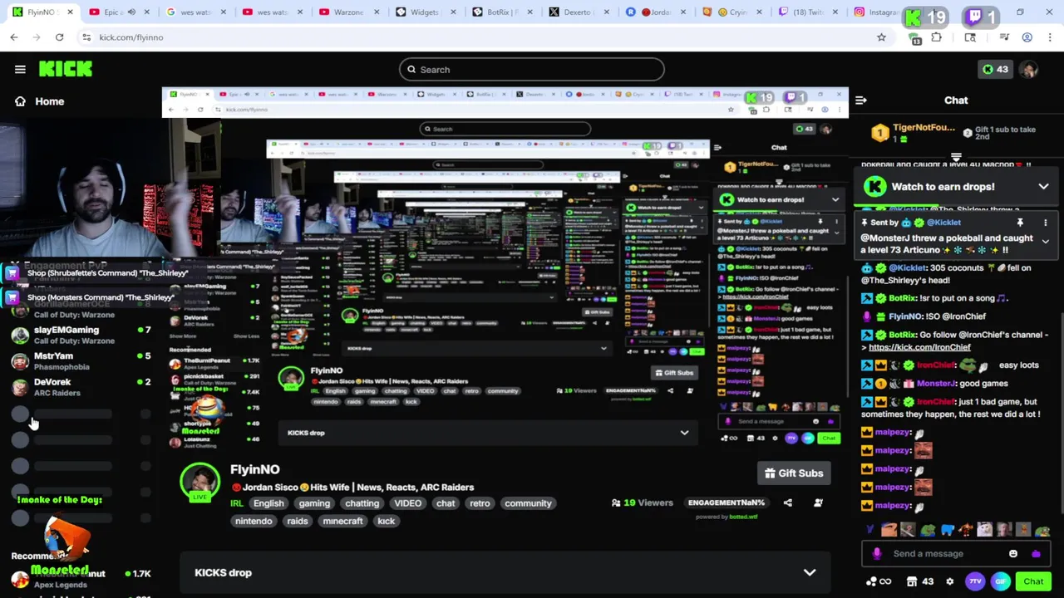This screenshot has height=598, width=1064.
Task: Open FlyinNO channel avatar
Action: pyautogui.click(x=199, y=482)
